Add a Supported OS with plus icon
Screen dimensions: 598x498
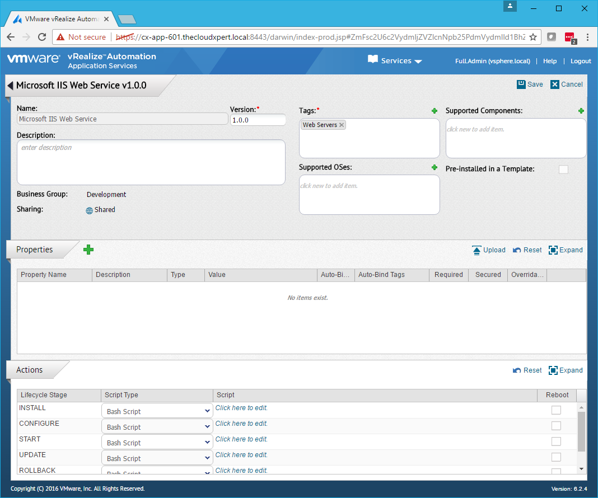point(435,167)
